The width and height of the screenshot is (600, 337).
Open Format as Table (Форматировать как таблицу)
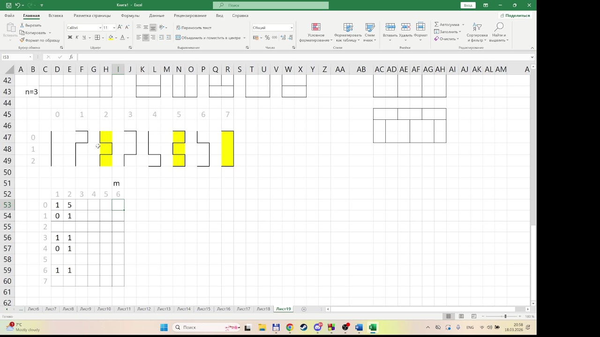(348, 32)
